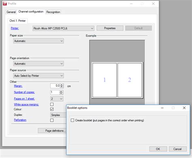
Task: Minimize the Profile window
Action: (131, 4)
